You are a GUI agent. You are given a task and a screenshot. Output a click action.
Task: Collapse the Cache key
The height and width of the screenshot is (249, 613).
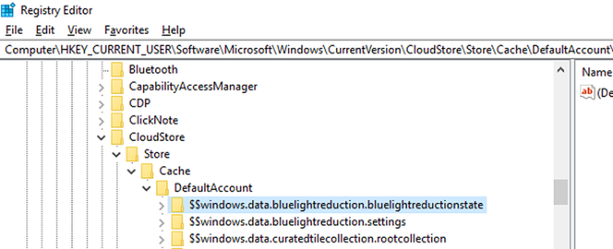132,171
